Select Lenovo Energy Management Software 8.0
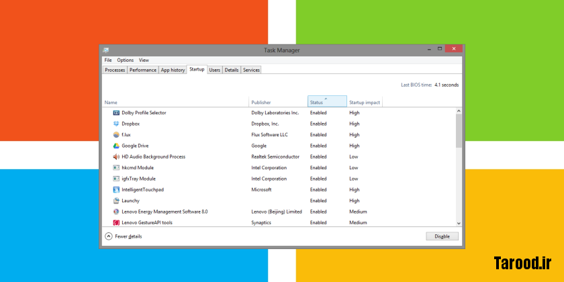The width and height of the screenshot is (564, 282). point(164,211)
